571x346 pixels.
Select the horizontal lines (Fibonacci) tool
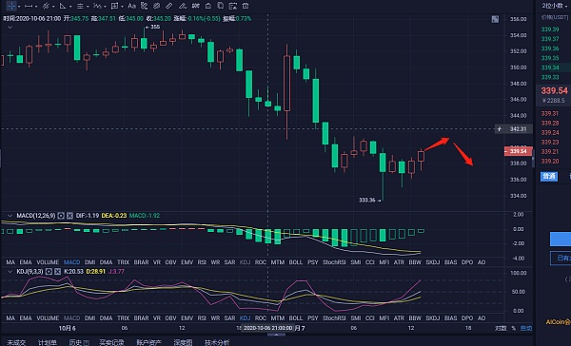coord(80,6)
